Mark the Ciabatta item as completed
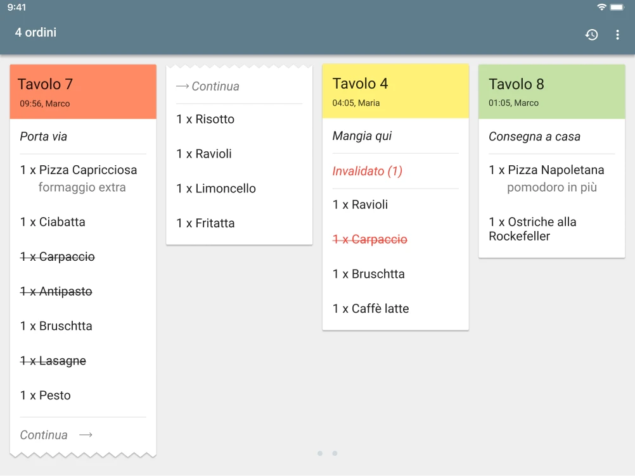 click(x=53, y=222)
